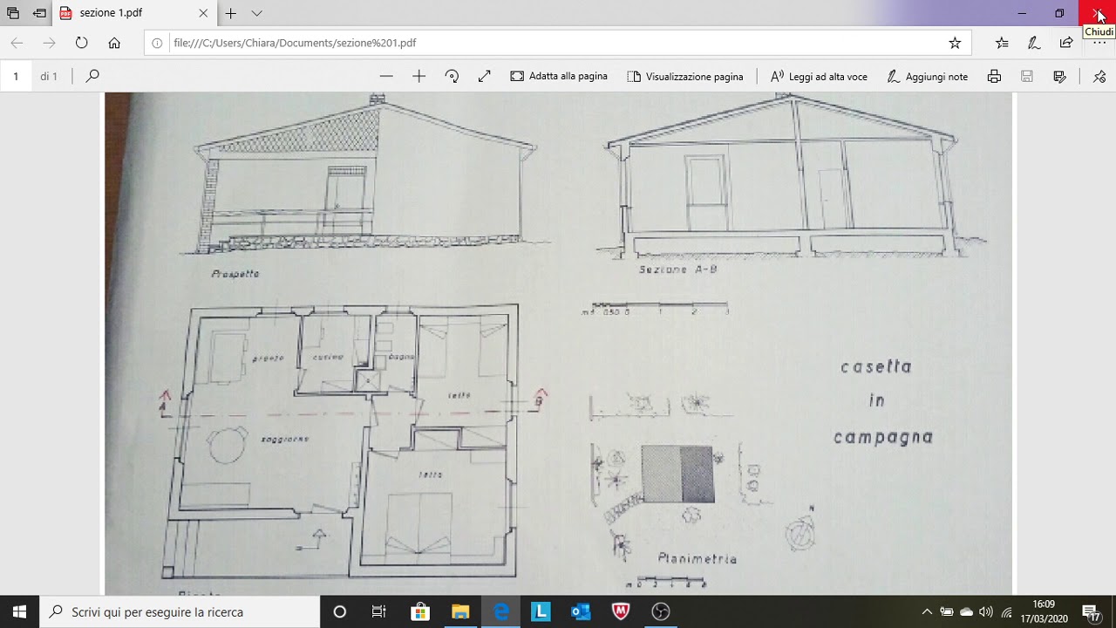Viewport: 1116px width, 628px height.
Task: Click the OneDrive cloud tray icon
Action: point(967,611)
